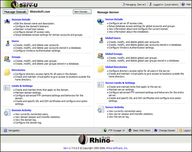Image resolution: width=192 pixels, height=152 pixels.
Task: Click the Groups two-people icon
Action: 7,59
